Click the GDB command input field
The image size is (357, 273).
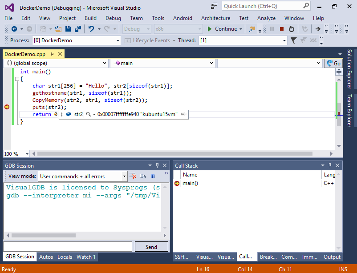pyautogui.click(x=68, y=247)
